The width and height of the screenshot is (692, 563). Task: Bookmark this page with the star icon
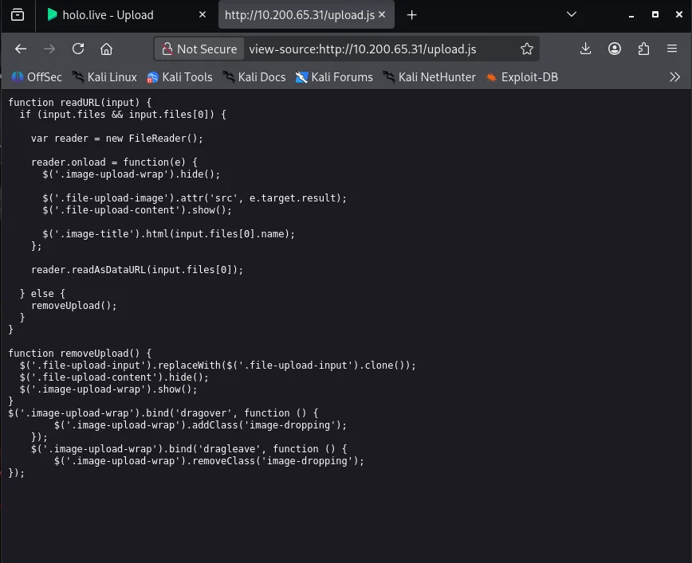click(526, 49)
